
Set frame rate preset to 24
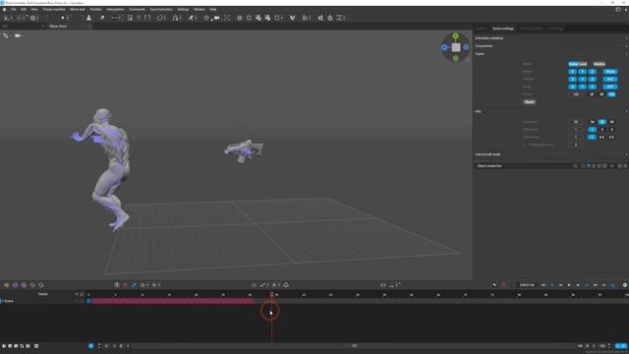tap(592, 122)
